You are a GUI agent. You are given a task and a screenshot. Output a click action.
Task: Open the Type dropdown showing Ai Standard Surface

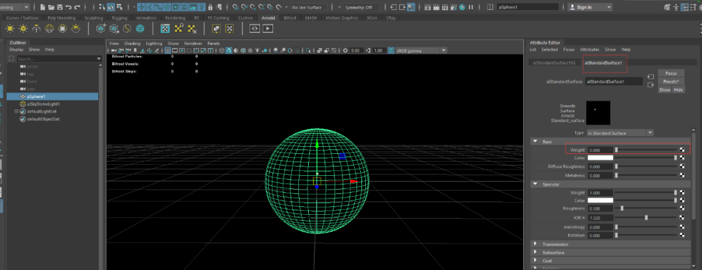619,132
